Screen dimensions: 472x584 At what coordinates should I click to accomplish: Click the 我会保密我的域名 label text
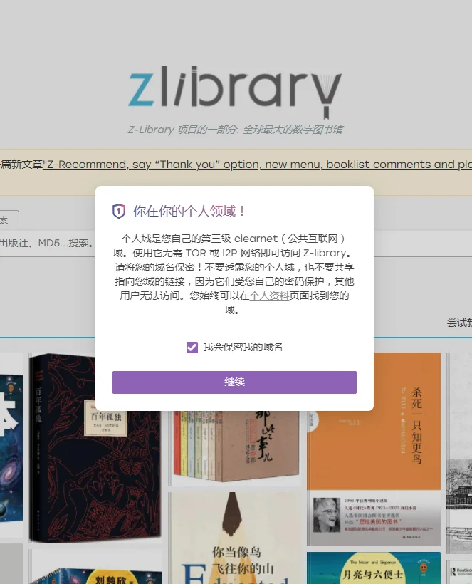pyautogui.click(x=243, y=347)
